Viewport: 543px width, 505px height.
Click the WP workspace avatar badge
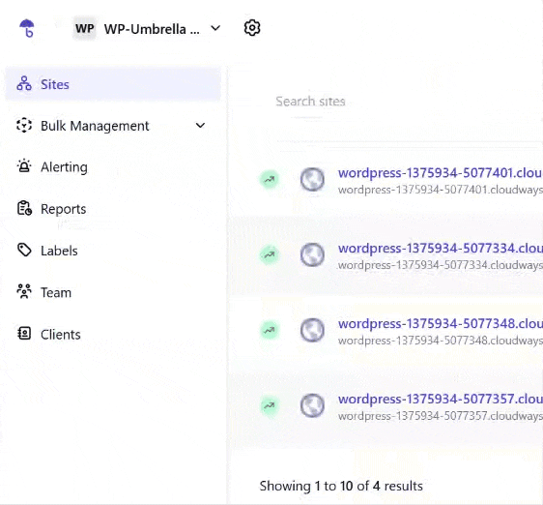pos(84,28)
